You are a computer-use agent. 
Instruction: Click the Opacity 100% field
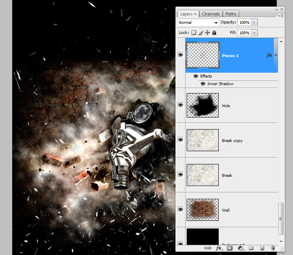(x=245, y=22)
